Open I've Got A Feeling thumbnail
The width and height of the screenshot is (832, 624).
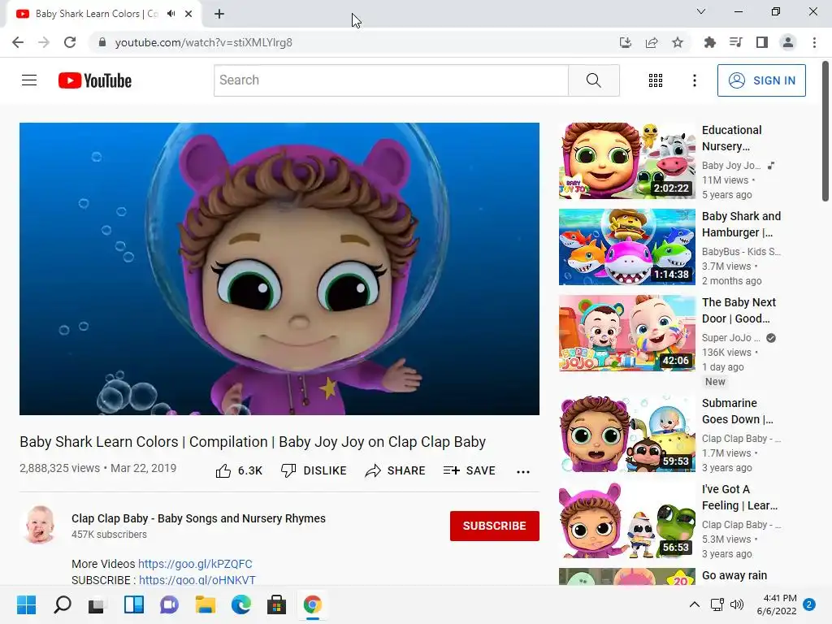(x=626, y=519)
